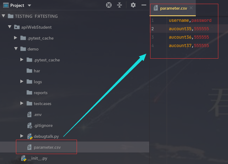
Task: Switch to parameter.csv editor tab
Action: (173, 8)
